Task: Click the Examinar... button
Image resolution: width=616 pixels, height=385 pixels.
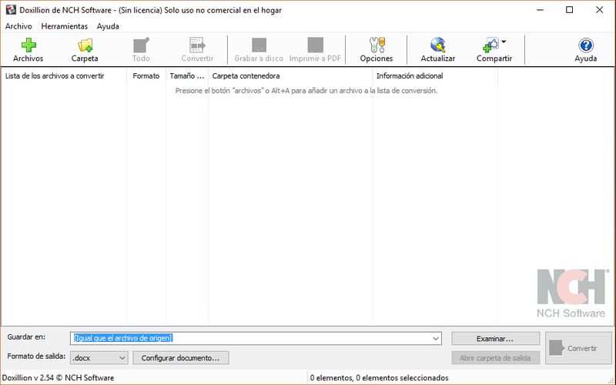Action: click(495, 338)
